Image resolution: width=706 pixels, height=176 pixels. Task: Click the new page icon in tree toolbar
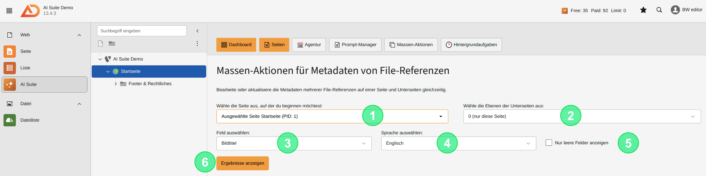click(101, 43)
